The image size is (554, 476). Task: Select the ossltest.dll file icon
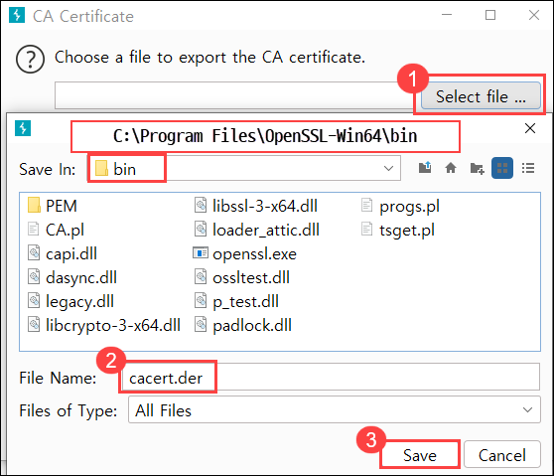201,276
